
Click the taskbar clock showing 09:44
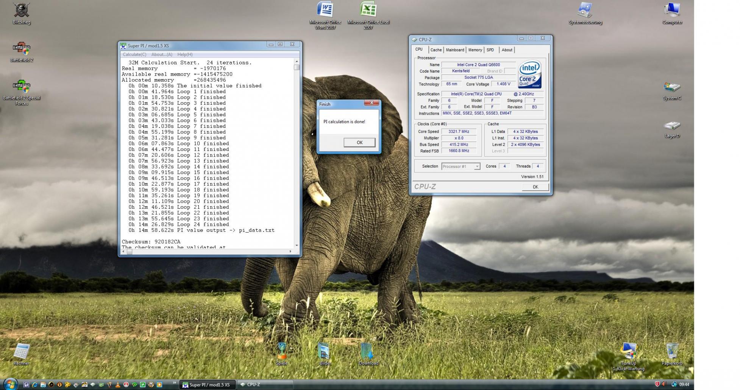coord(684,384)
